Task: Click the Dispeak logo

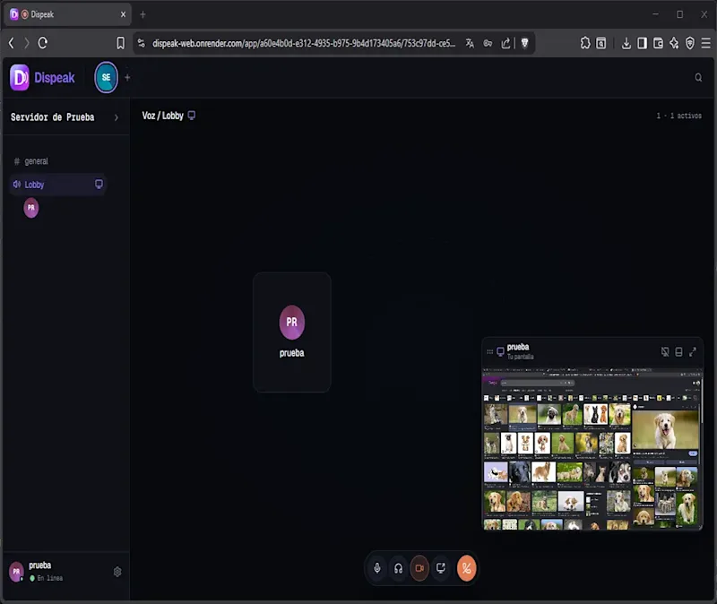Action: point(42,78)
